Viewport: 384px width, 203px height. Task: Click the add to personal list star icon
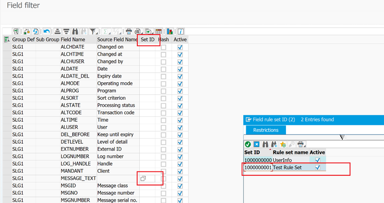click(x=283, y=144)
